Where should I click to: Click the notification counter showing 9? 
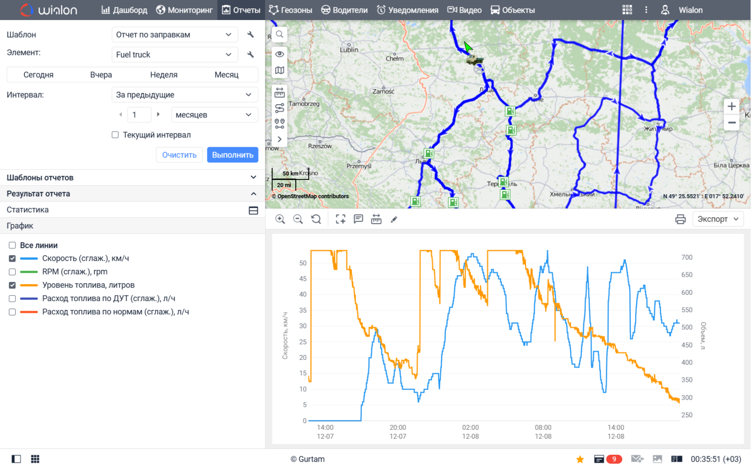point(614,459)
